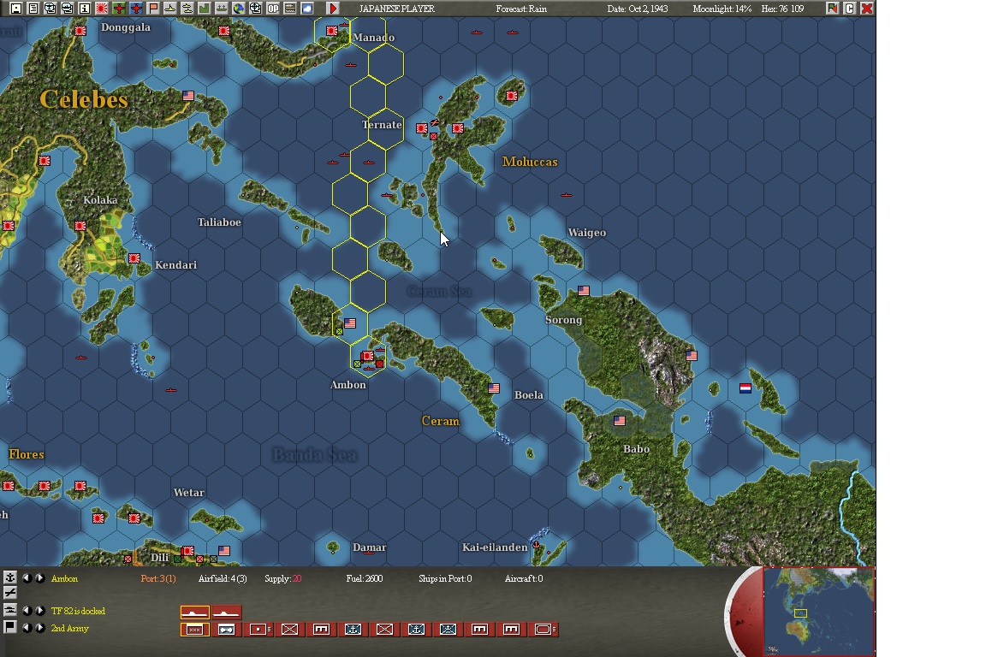Go to previous base using Ambon left arrow
The height and width of the screenshot is (657, 986).
[x=27, y=577]
